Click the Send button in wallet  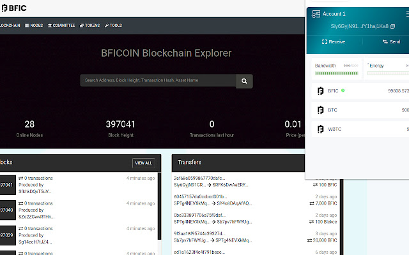click(x=391, y=42)
